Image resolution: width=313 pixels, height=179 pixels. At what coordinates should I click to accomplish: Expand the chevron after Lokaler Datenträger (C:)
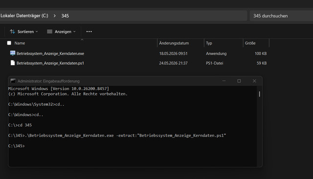tap(54, 16)
